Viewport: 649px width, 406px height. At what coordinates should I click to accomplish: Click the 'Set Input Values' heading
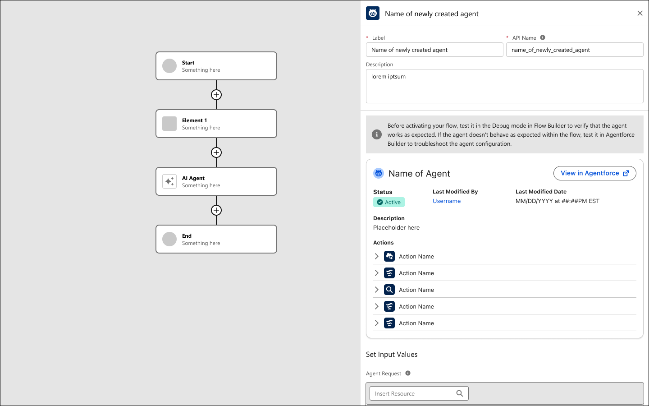[x=392, y=355]
